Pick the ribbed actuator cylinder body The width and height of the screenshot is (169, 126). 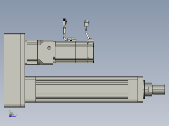(82, 89)
